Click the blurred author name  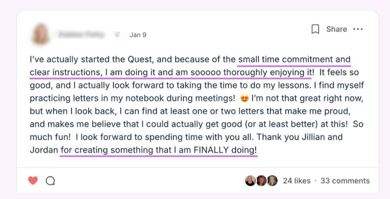(81, 35)
